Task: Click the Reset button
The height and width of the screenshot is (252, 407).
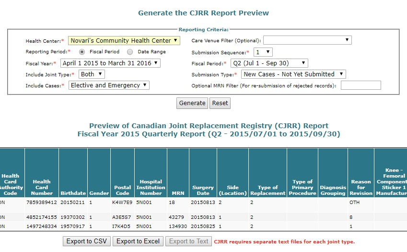Action: (x=220, y=103)
